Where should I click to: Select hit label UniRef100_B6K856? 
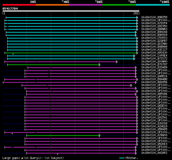[x=154, y=82]
